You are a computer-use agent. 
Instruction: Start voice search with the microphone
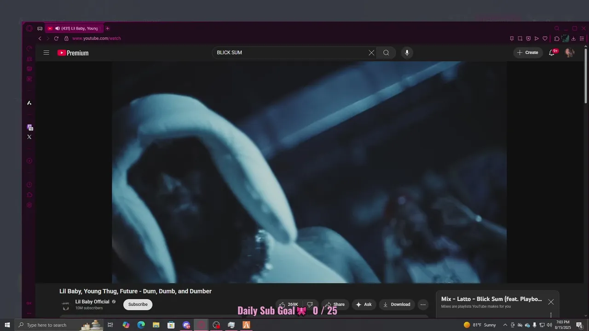pos(407,52)
